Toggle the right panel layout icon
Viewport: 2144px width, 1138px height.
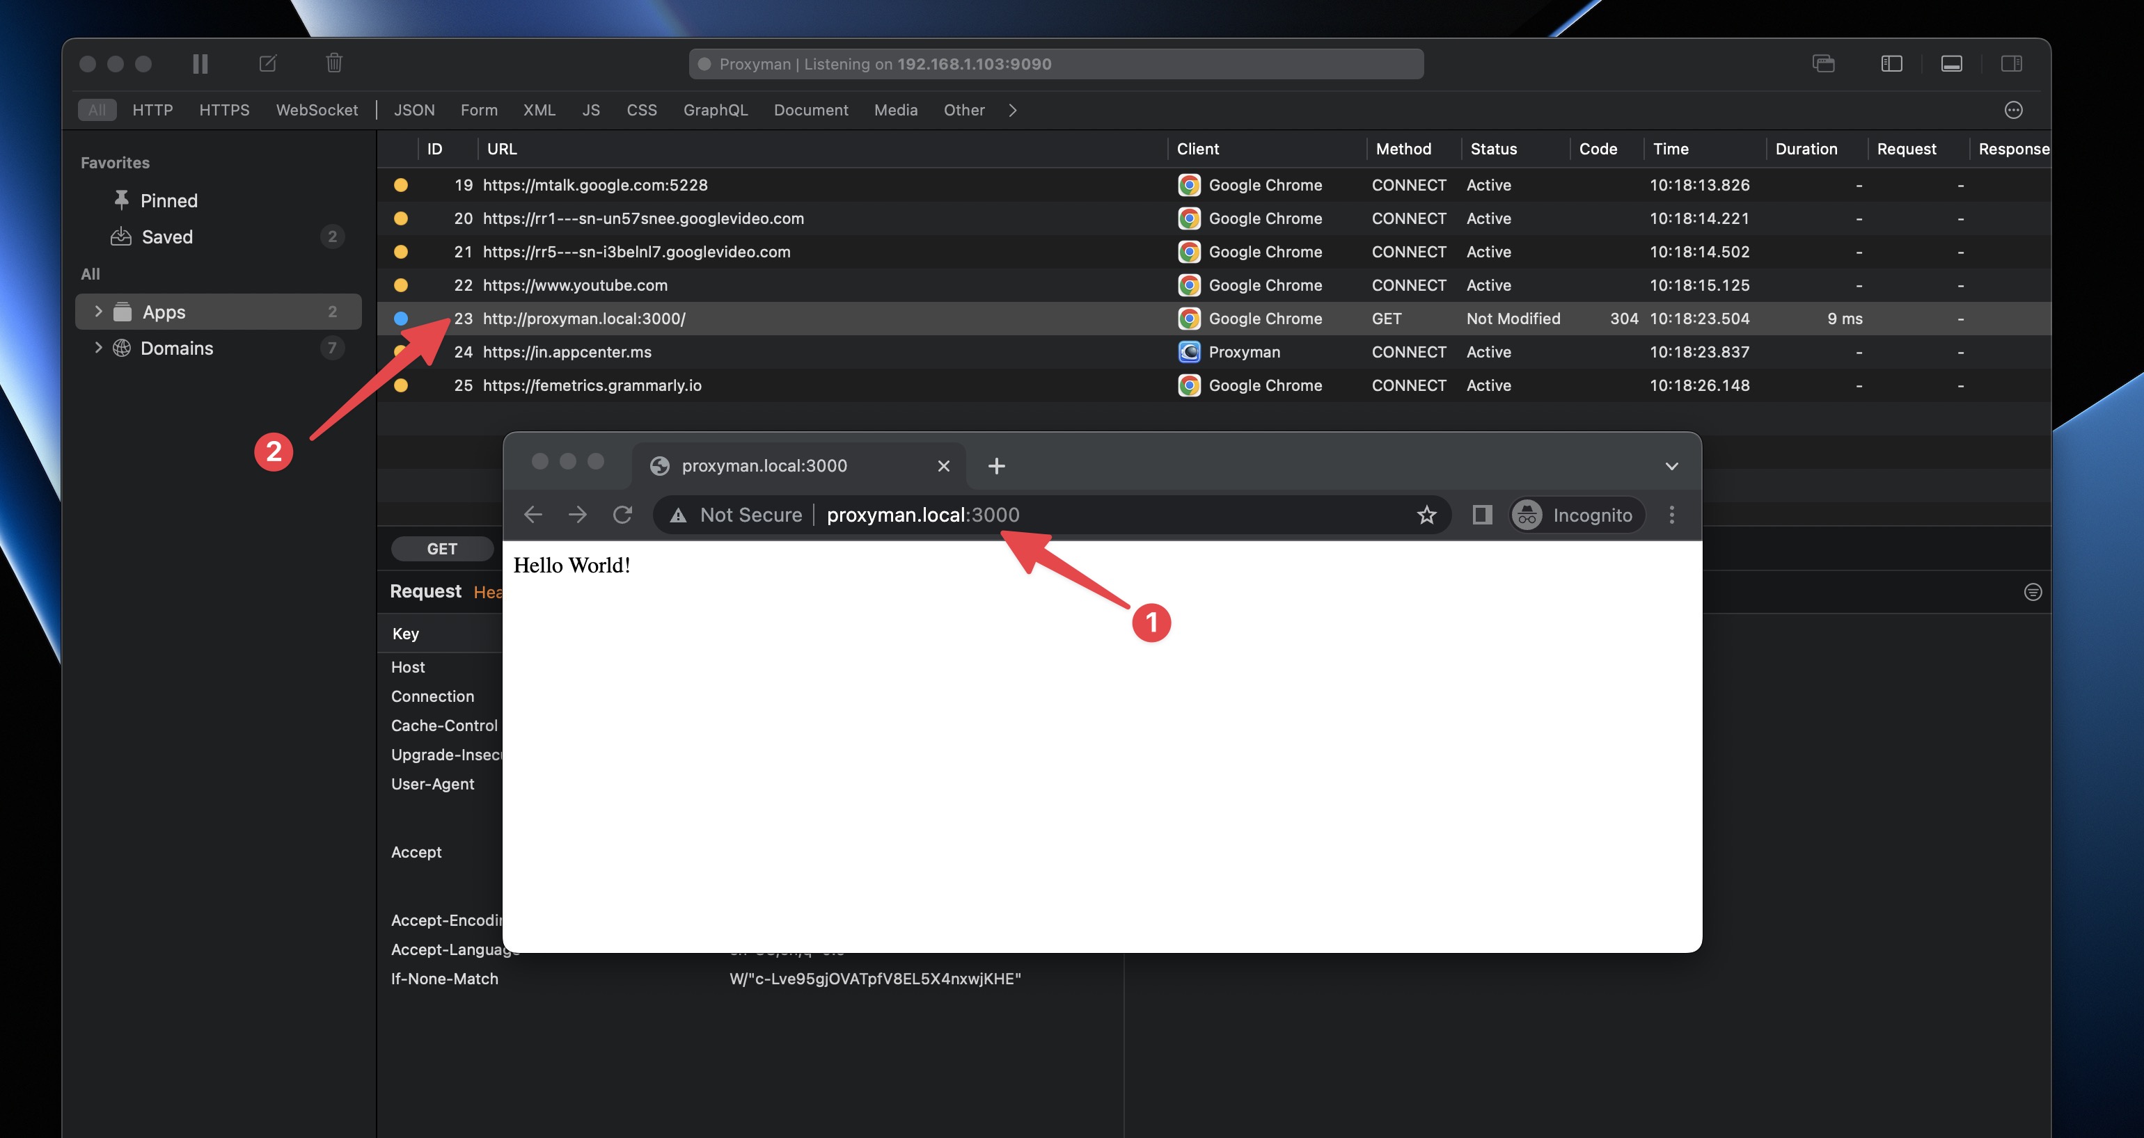[x=2011, y=63]
